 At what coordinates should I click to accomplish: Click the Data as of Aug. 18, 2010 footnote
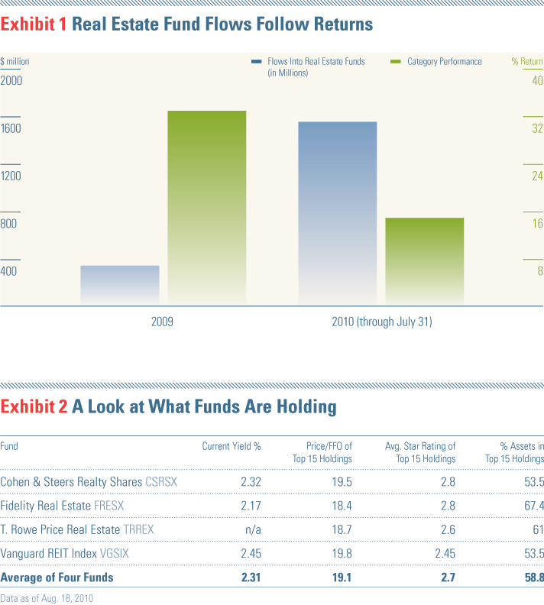(46, 599)
